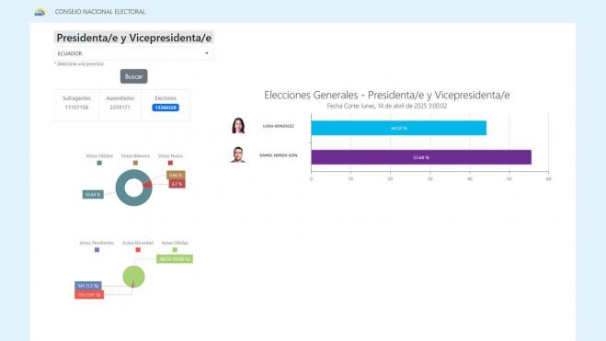Viewport: 606px width, 341px height.
Task: Toggle Votos Válidos legend square
Action: (99, 163)
